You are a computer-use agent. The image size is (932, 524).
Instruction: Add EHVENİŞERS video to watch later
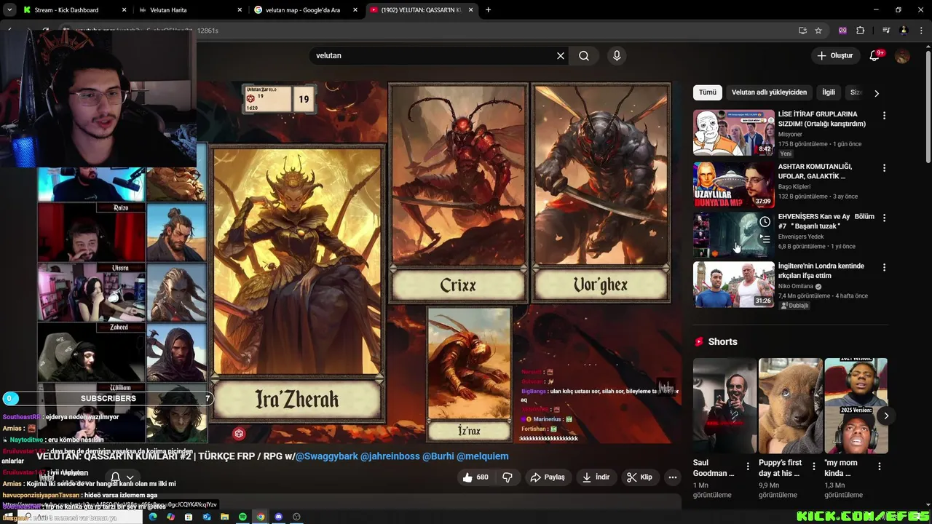[765, 222]
